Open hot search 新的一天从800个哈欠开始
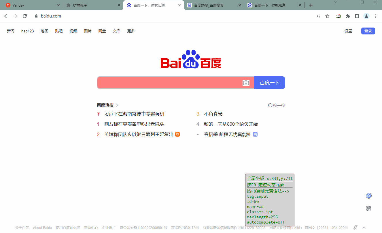The height and width of the screenshot is (233, 382). 231,124
